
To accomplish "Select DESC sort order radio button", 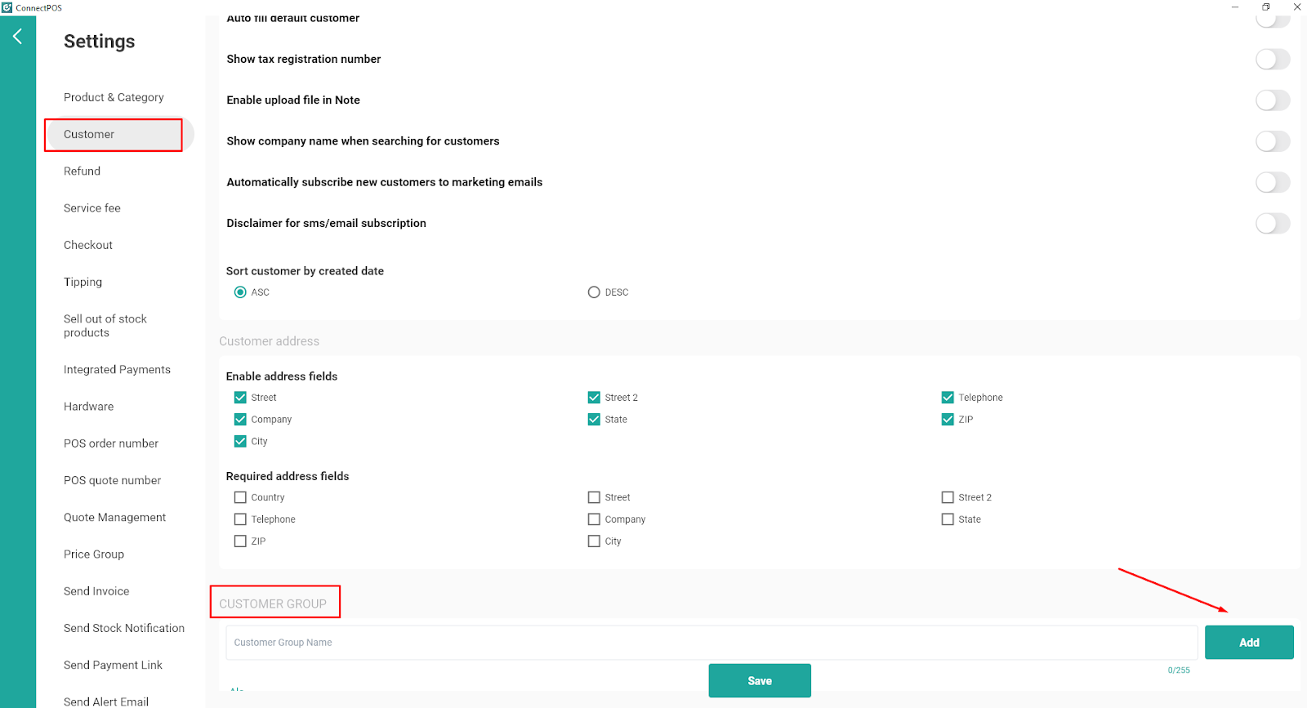I will (594, 292).
